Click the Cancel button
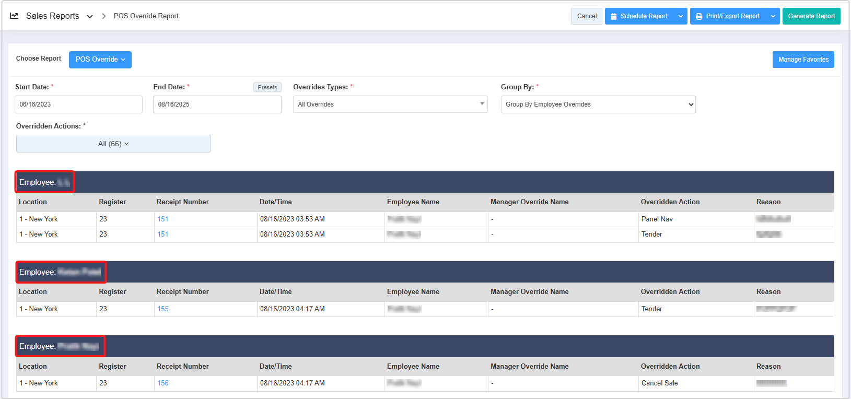 pos(587,16)
